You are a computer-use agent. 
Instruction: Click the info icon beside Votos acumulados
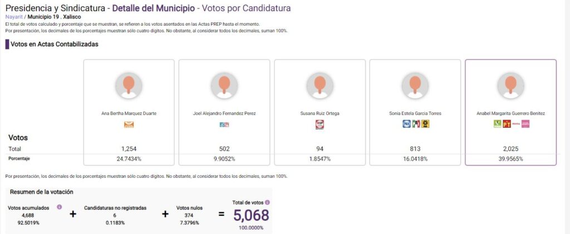[59, 207]
